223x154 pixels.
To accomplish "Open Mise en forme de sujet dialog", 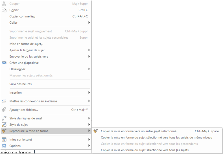I will click(x=26, y=44).
